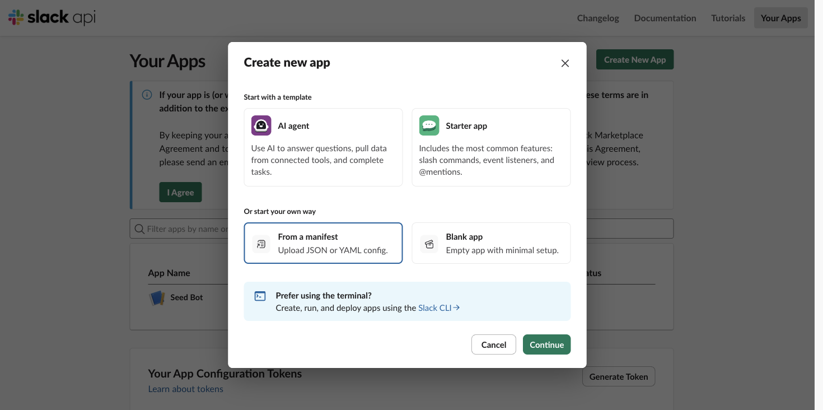The image size is (823, 410).
Task: Select the Starter app template card
Action: (491, 147)
